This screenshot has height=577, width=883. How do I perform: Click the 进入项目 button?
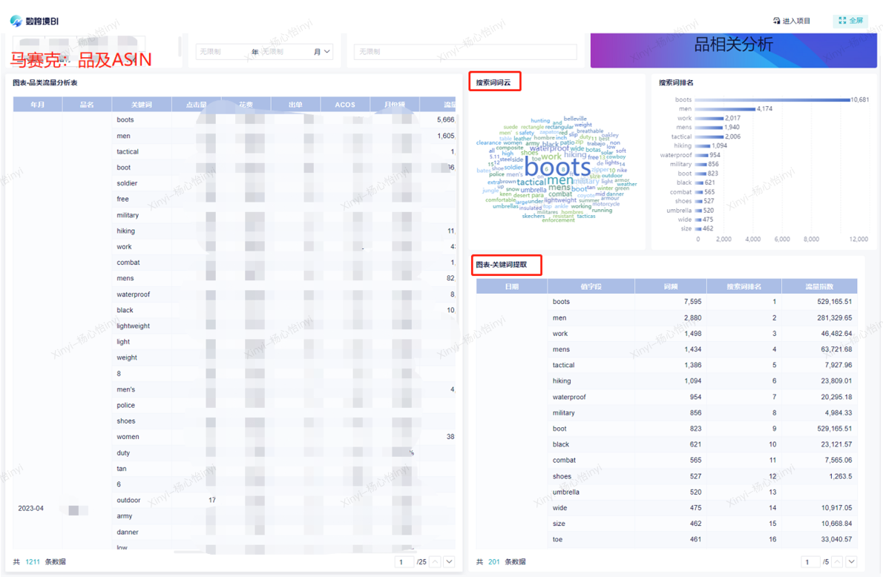(792, 21)
